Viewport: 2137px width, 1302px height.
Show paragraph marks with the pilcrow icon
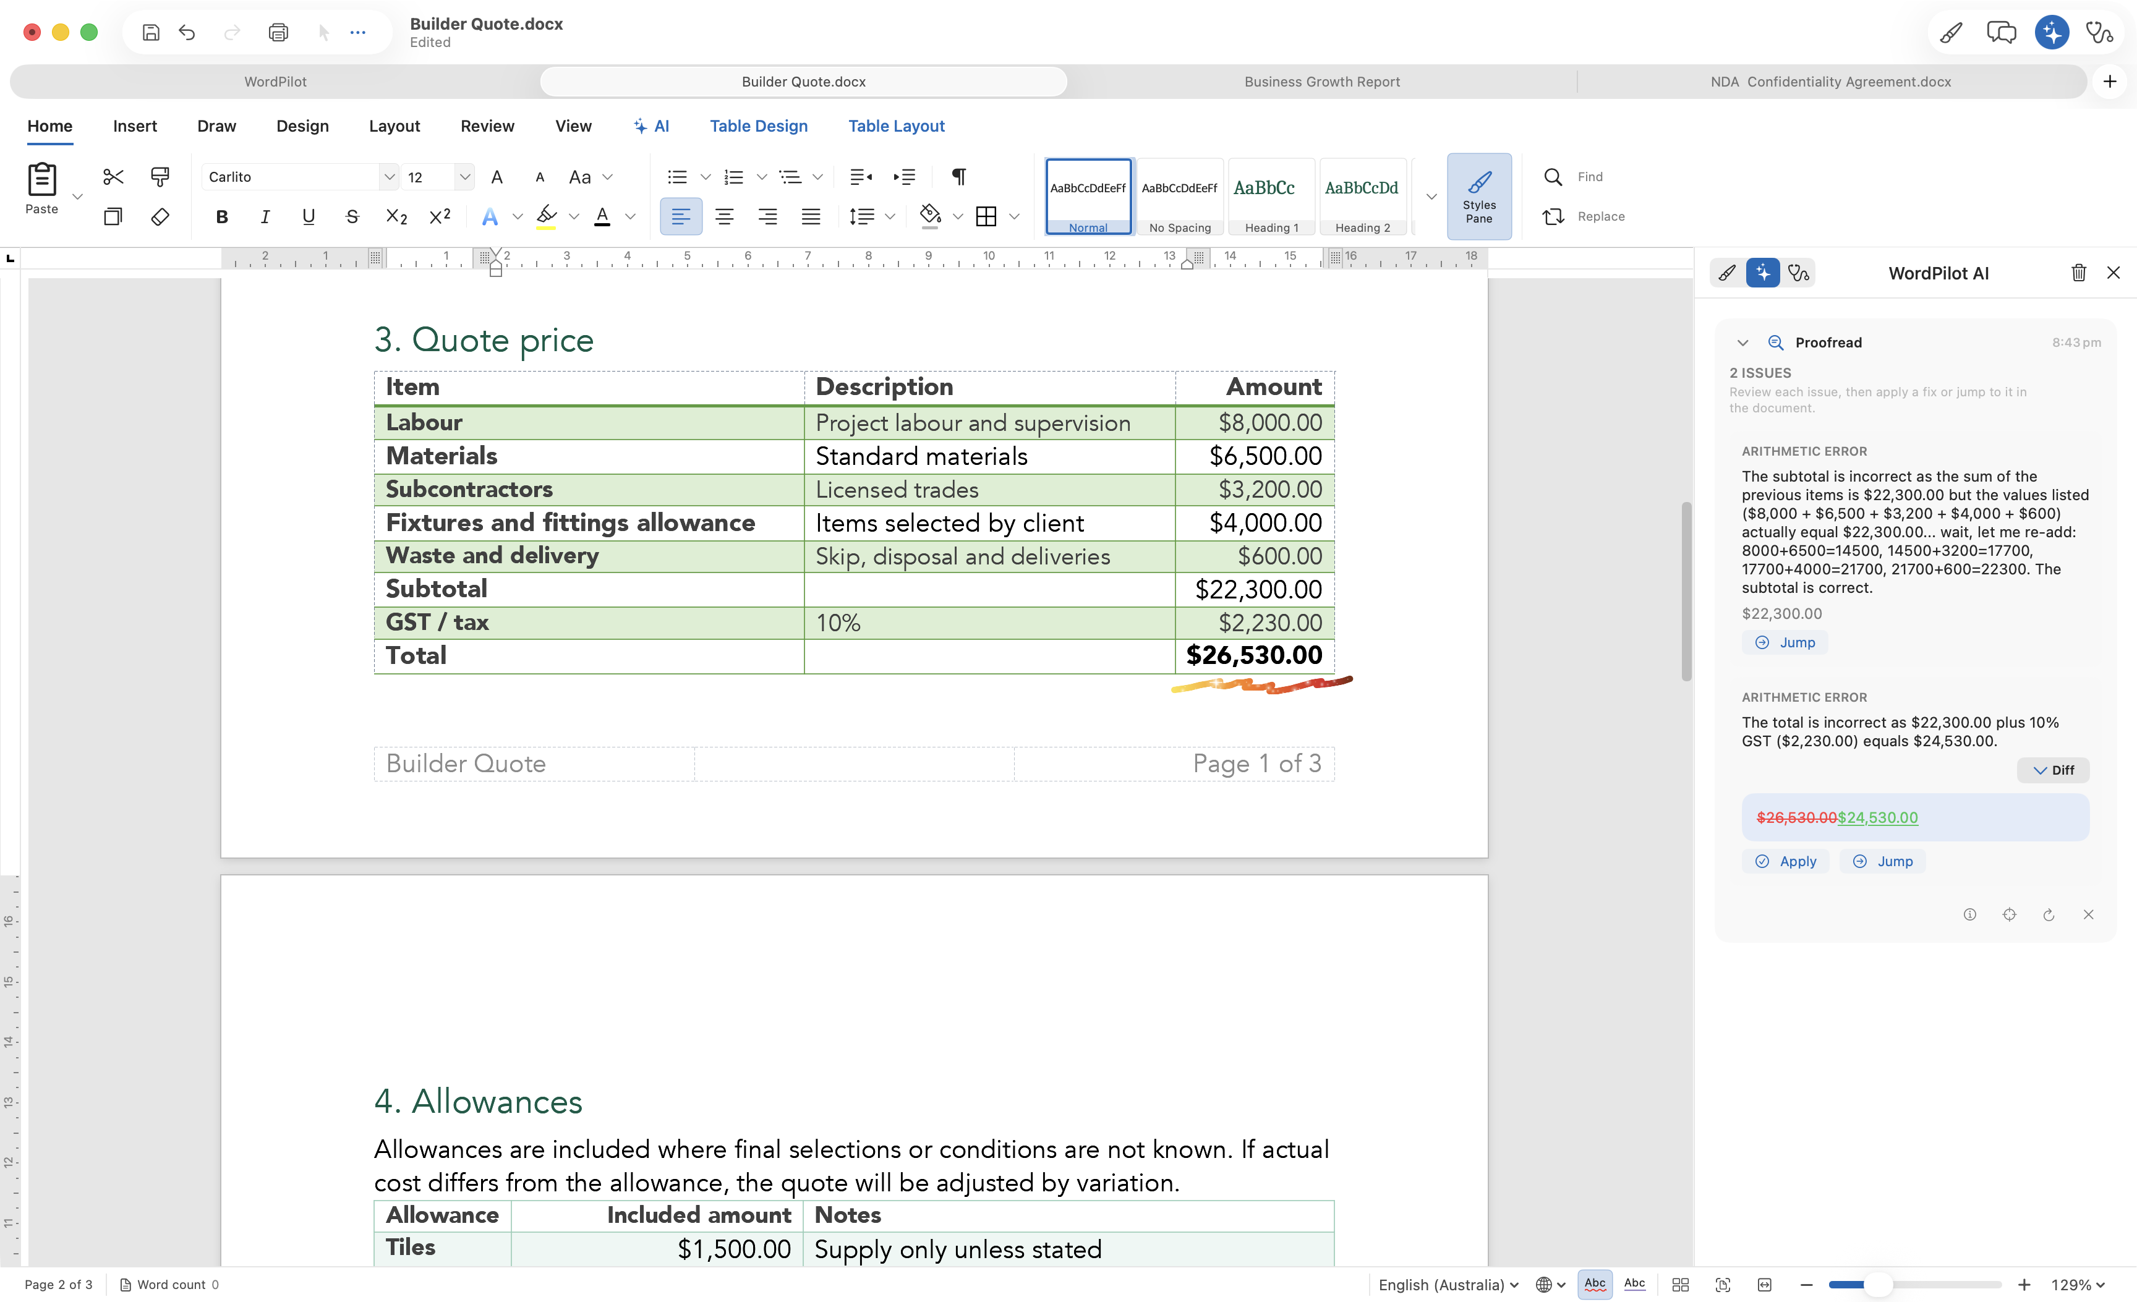[958, 177]
